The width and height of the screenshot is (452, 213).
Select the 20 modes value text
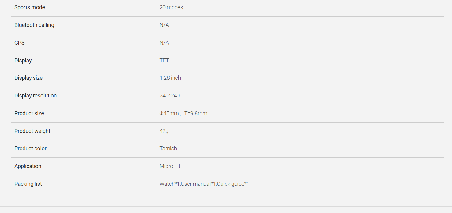click(x=171, y=7)
